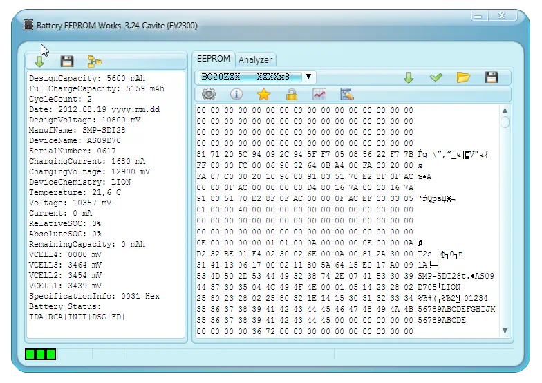Click the DesignVoltage: 10800 mV line

(84, 120)
